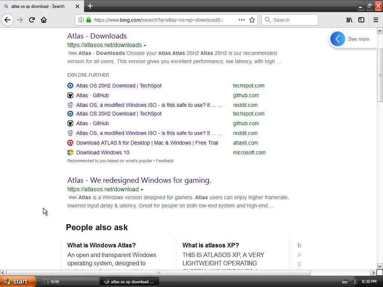Toggle the sidebar view icon

click(361, 20)
